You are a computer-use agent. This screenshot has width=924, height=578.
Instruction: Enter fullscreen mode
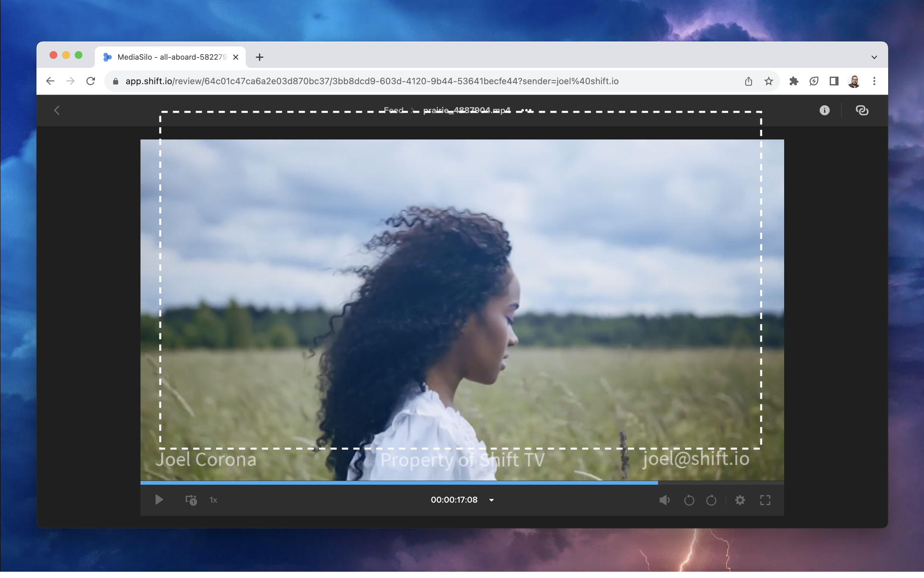pyautogui.click(x=765, y=500)
